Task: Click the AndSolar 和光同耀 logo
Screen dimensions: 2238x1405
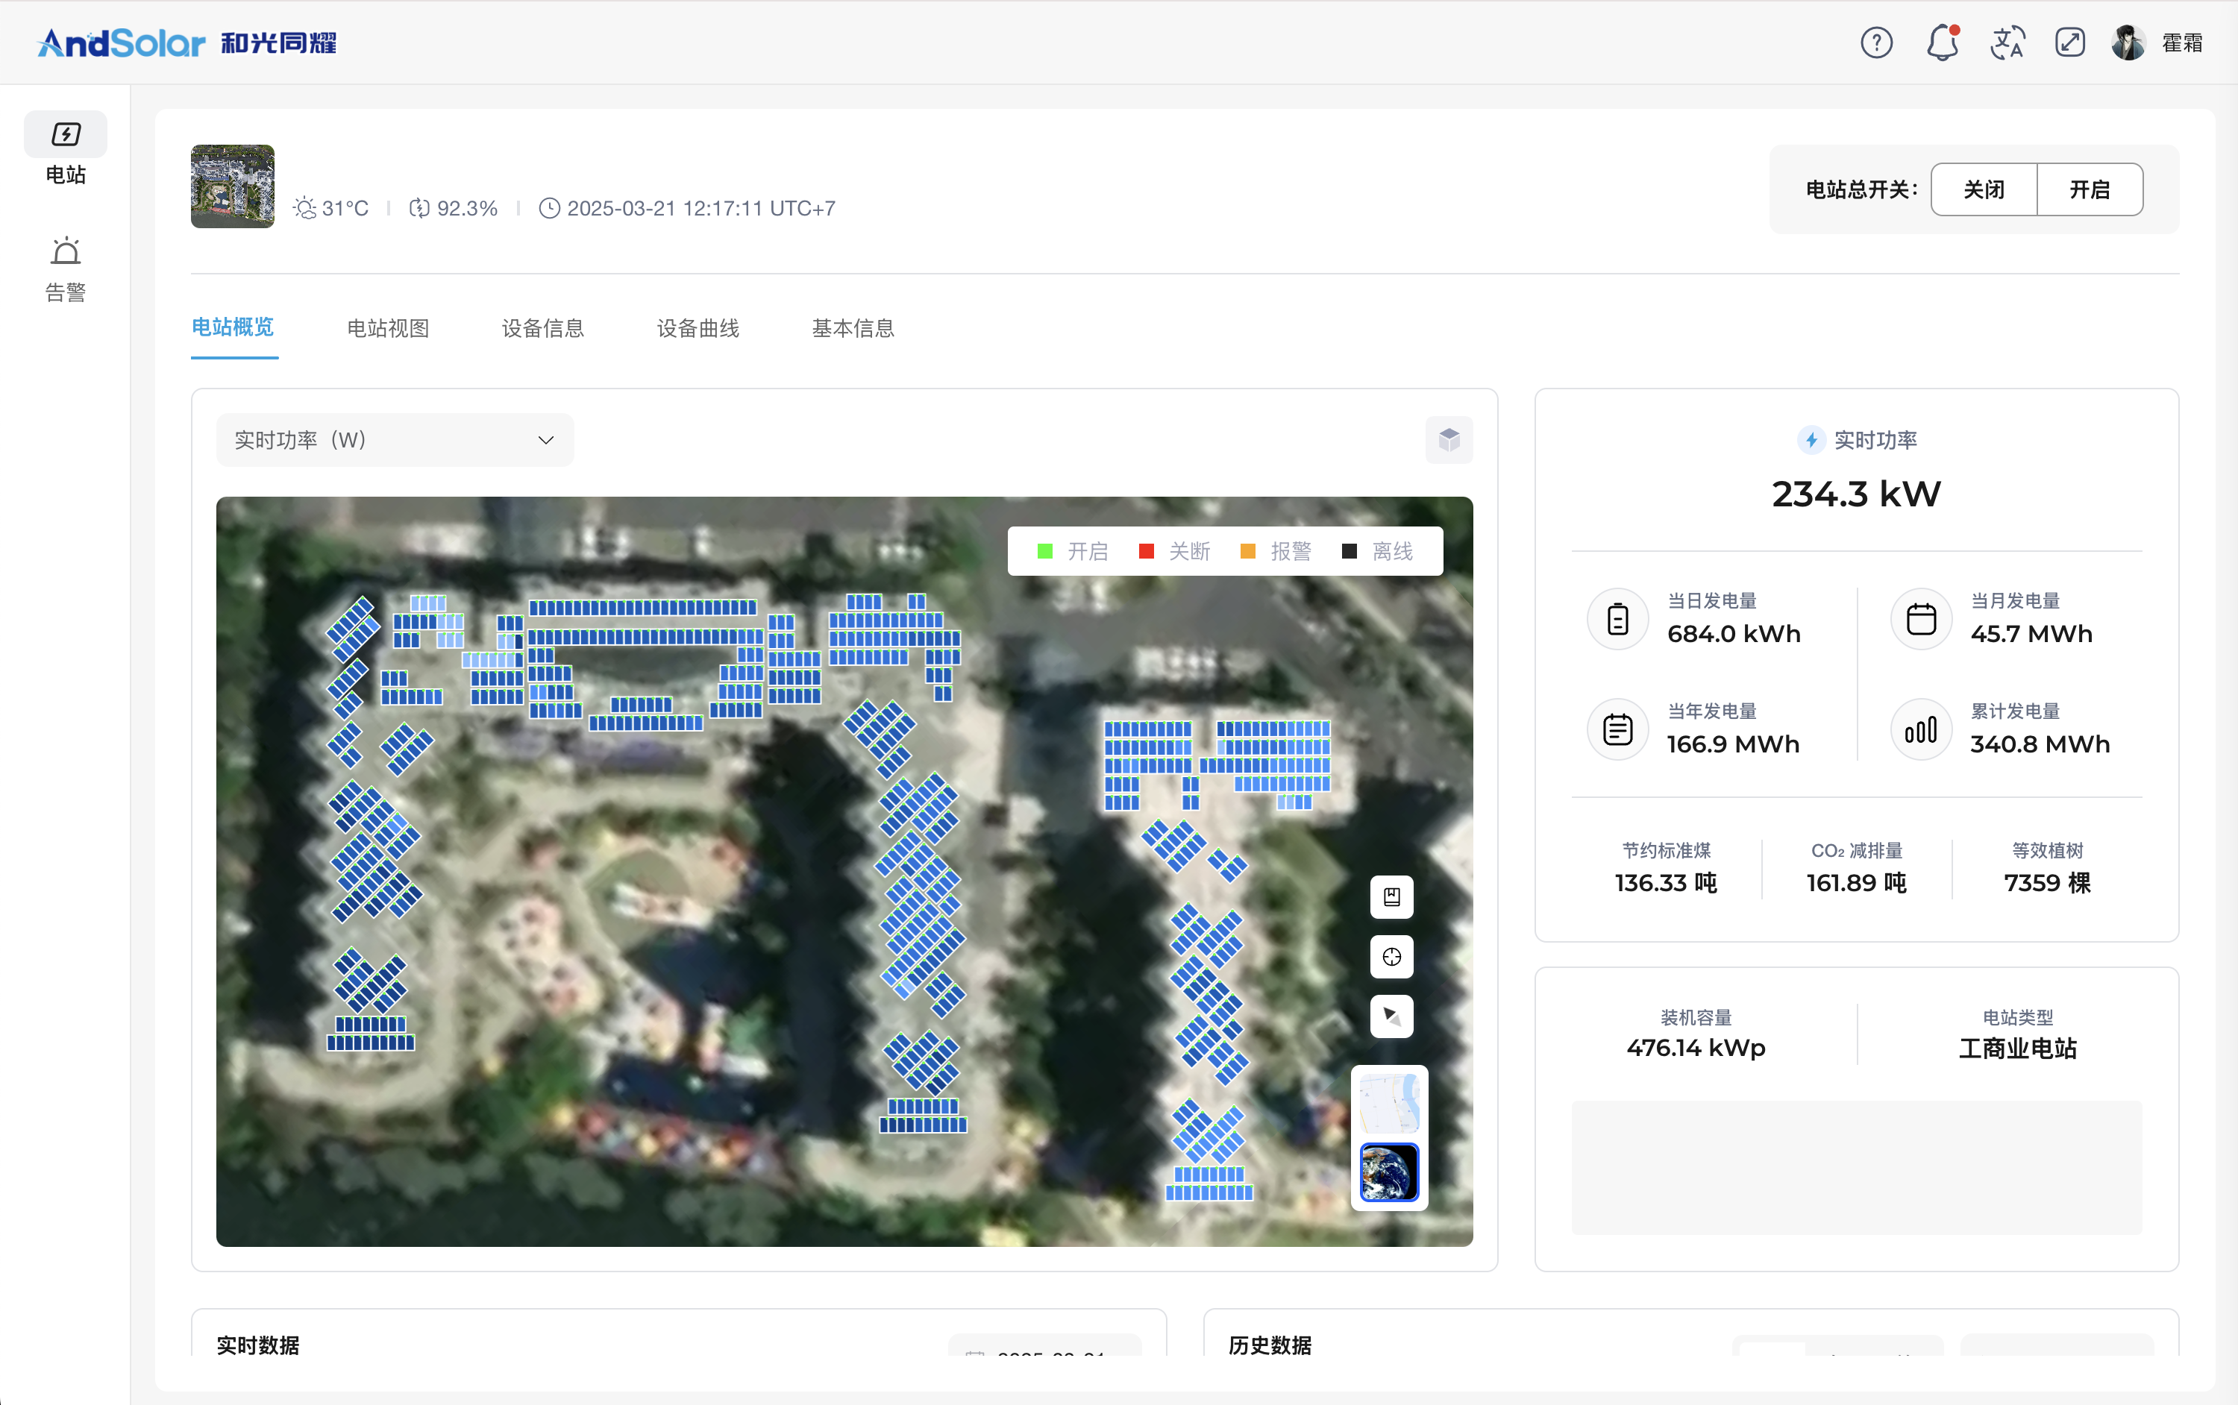Action: coord(186,43)
